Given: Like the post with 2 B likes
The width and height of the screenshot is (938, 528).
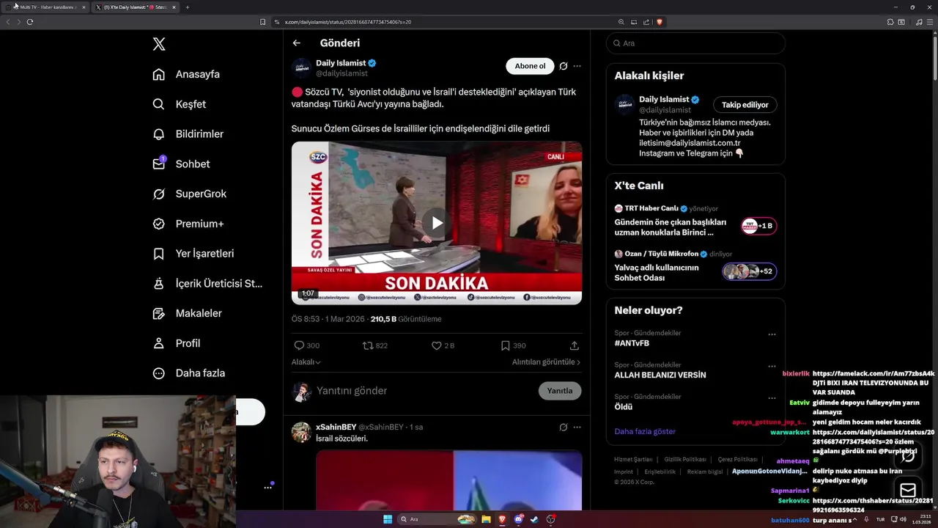Looking at the screenshot, I should coord(443,345).
